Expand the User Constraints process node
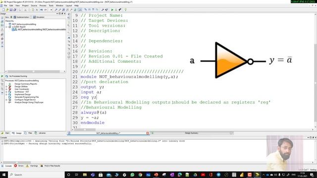The image size is (317, 178). (6, 89)
